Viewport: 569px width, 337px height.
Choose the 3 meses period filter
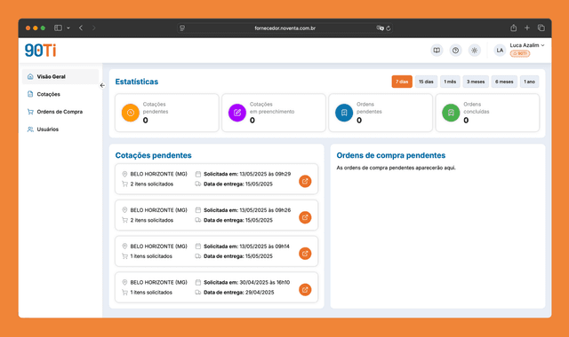point(476,82)
